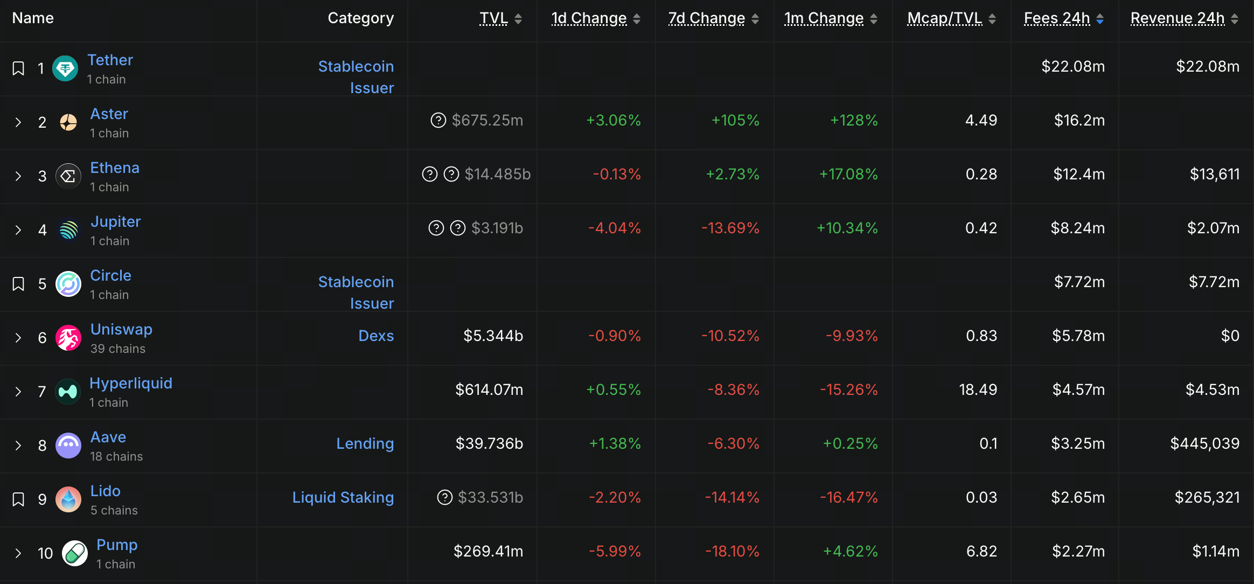This screenshot has height=584, width=1254.
Task: Expand the Pump row chevron
Action: [x=18, y=553]
